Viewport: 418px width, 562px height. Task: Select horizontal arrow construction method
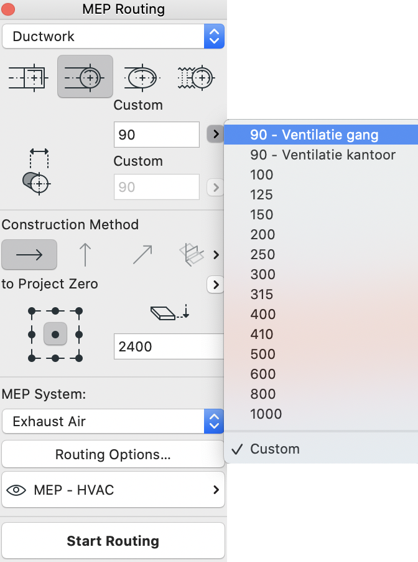click(29, 254)
